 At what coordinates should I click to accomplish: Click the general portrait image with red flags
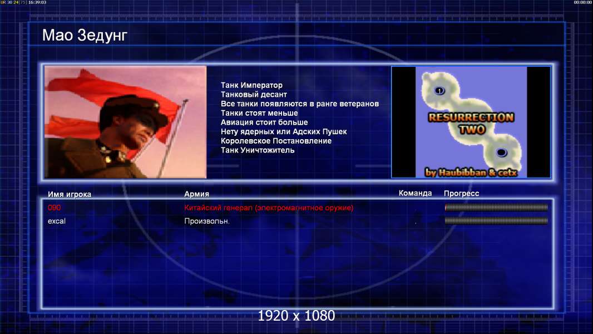(126, 122)
